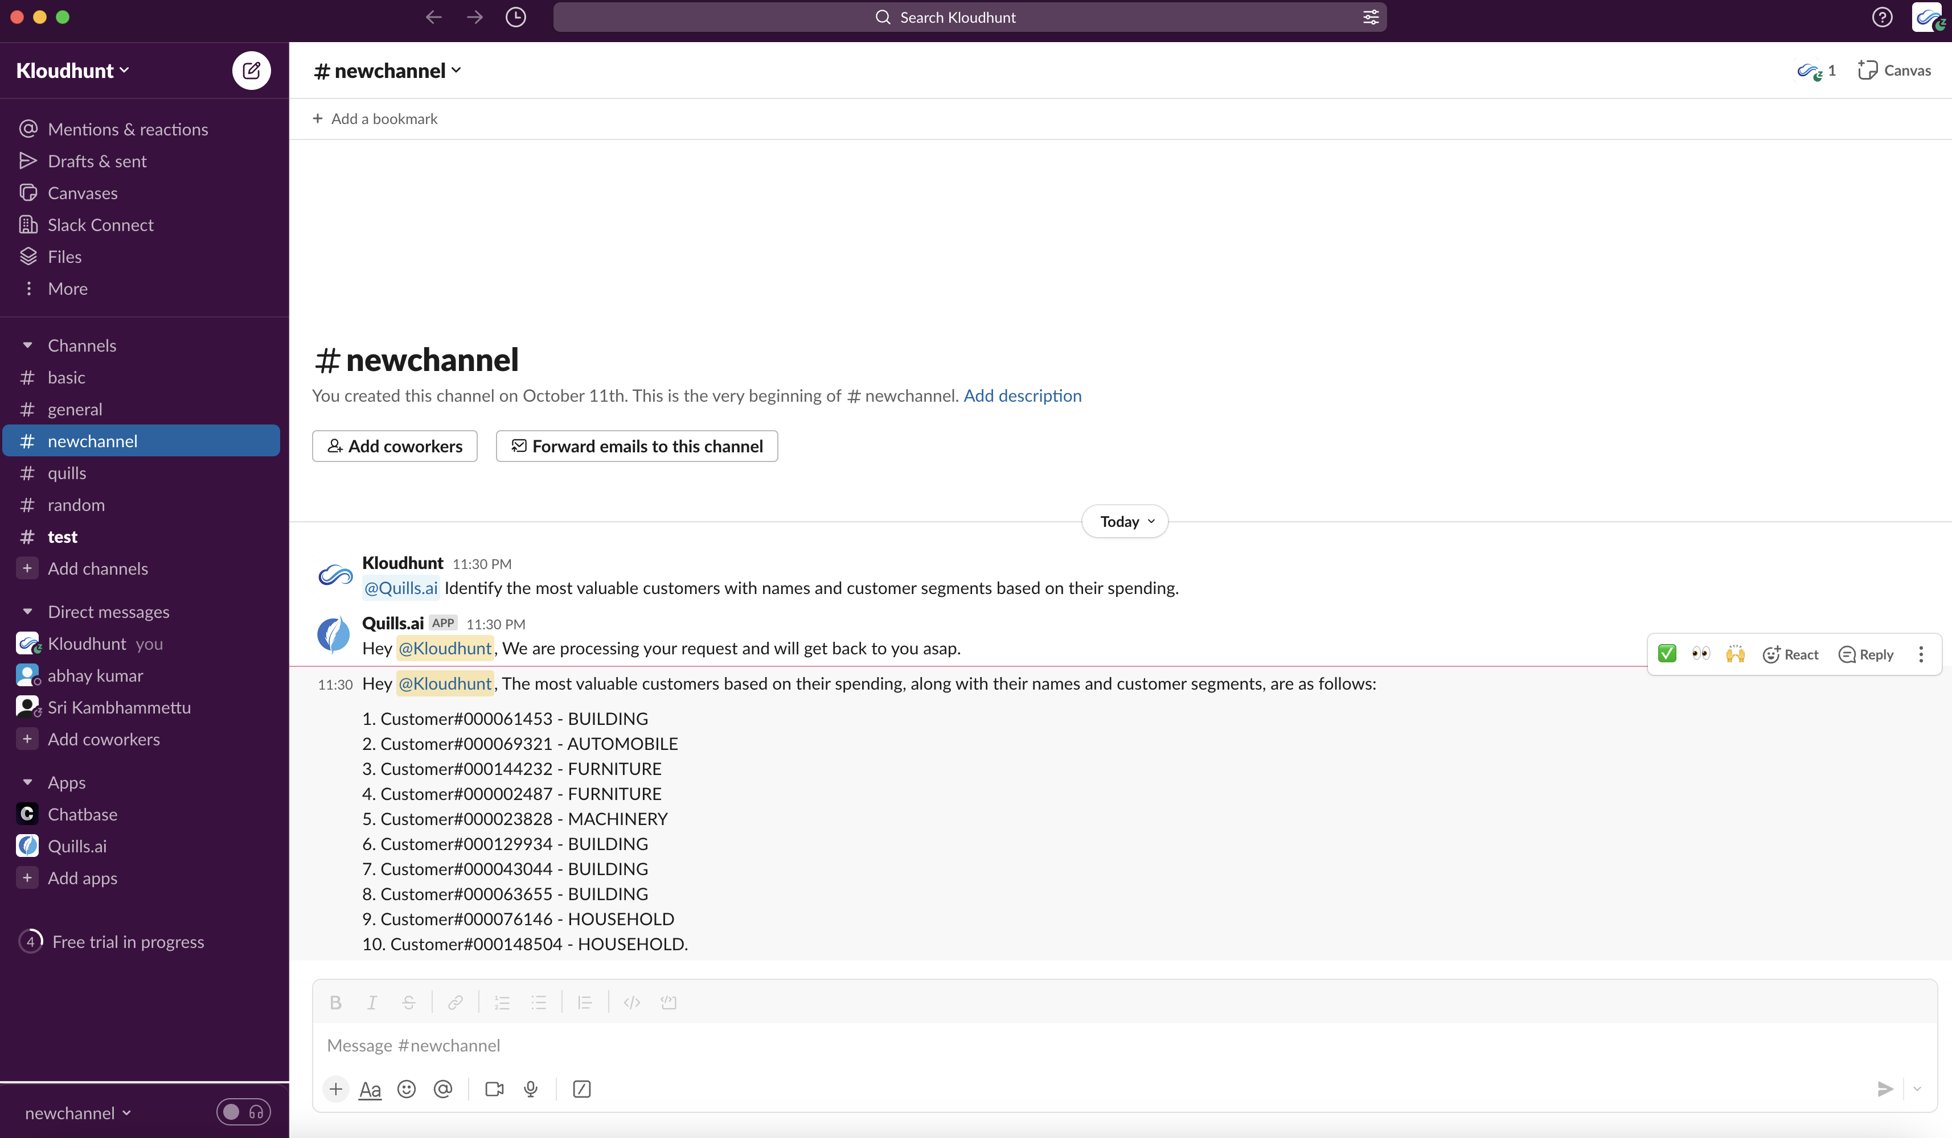Add the eyes emoji reaction
The width and height of the screenshot is (1952, 1138).
coord(1701,654)
